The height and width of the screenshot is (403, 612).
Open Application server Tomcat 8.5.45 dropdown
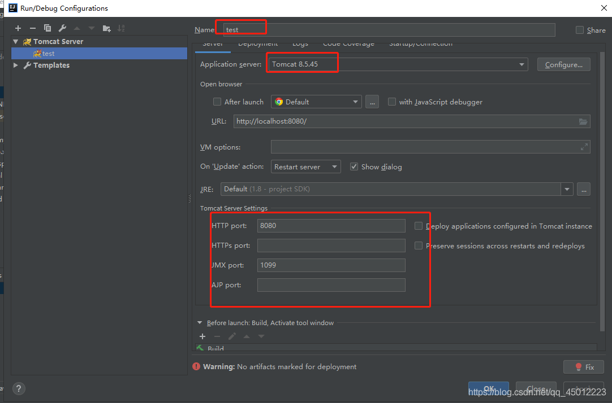[398, 64]
